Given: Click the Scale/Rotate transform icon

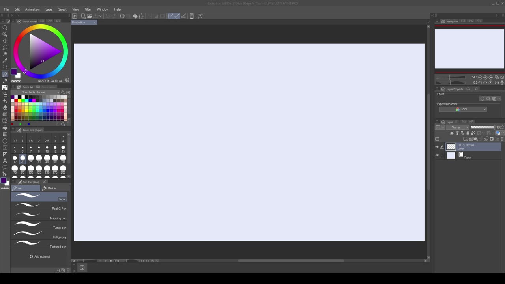Looking at the screenshot, I should (x=141, y=16).
